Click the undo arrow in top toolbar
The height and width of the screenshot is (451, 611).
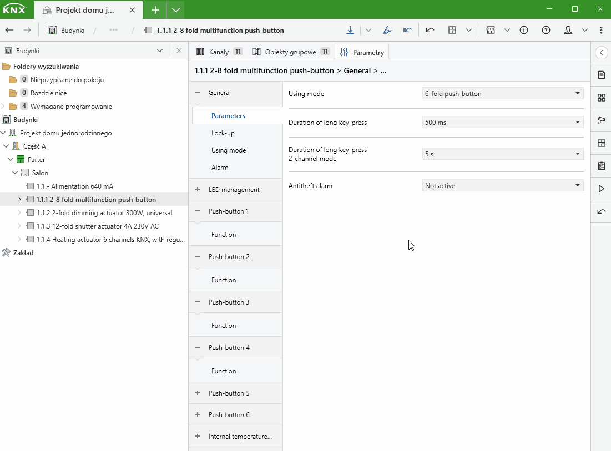point(430,30)
